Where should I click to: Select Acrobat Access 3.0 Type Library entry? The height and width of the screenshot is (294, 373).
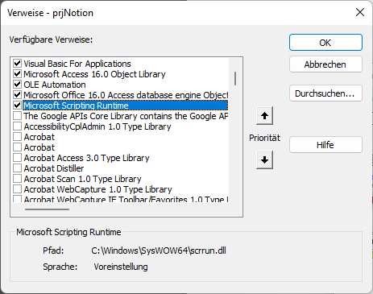pyautogui.click(x=86, y=158)
